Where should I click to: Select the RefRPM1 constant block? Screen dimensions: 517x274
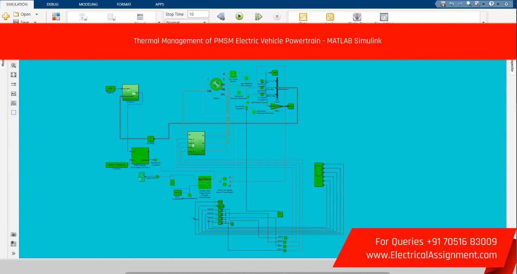110,89
